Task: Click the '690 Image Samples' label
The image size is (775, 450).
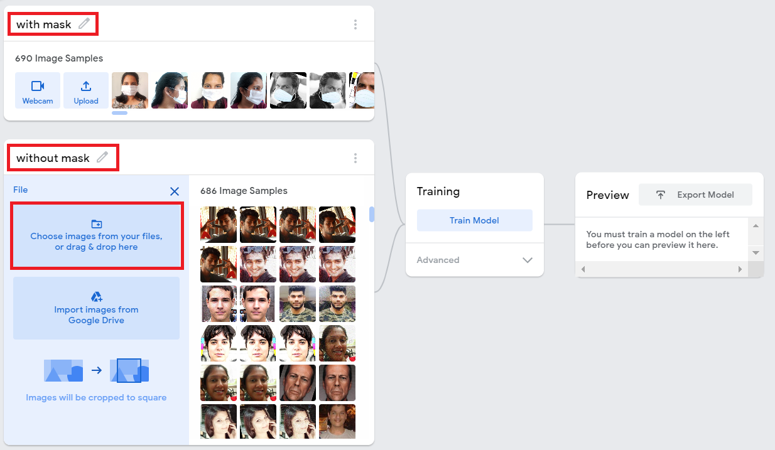Action: [x=59, y=58]
